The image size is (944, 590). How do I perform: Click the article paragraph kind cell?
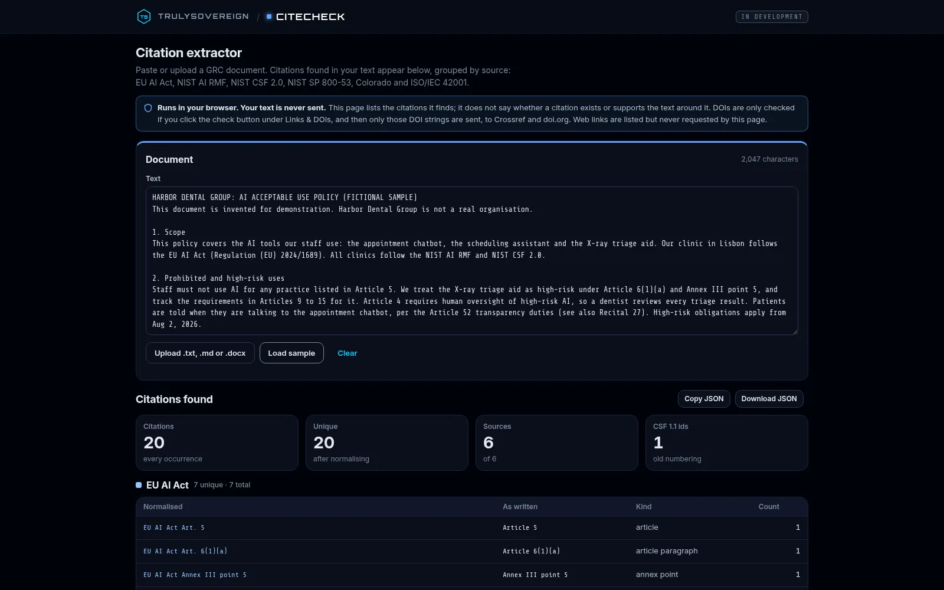667,551
